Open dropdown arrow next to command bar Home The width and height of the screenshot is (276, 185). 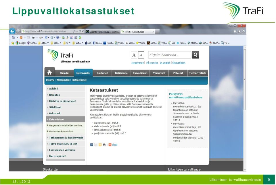pyautogui.click(x=17, y=37)
